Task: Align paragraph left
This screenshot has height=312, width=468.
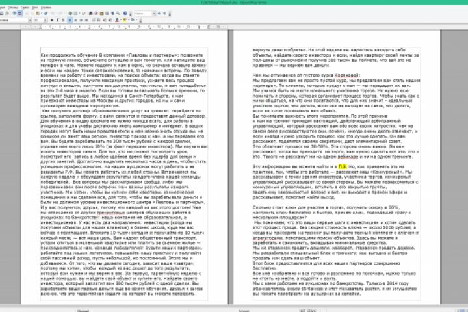Action: tap(70, 20)
